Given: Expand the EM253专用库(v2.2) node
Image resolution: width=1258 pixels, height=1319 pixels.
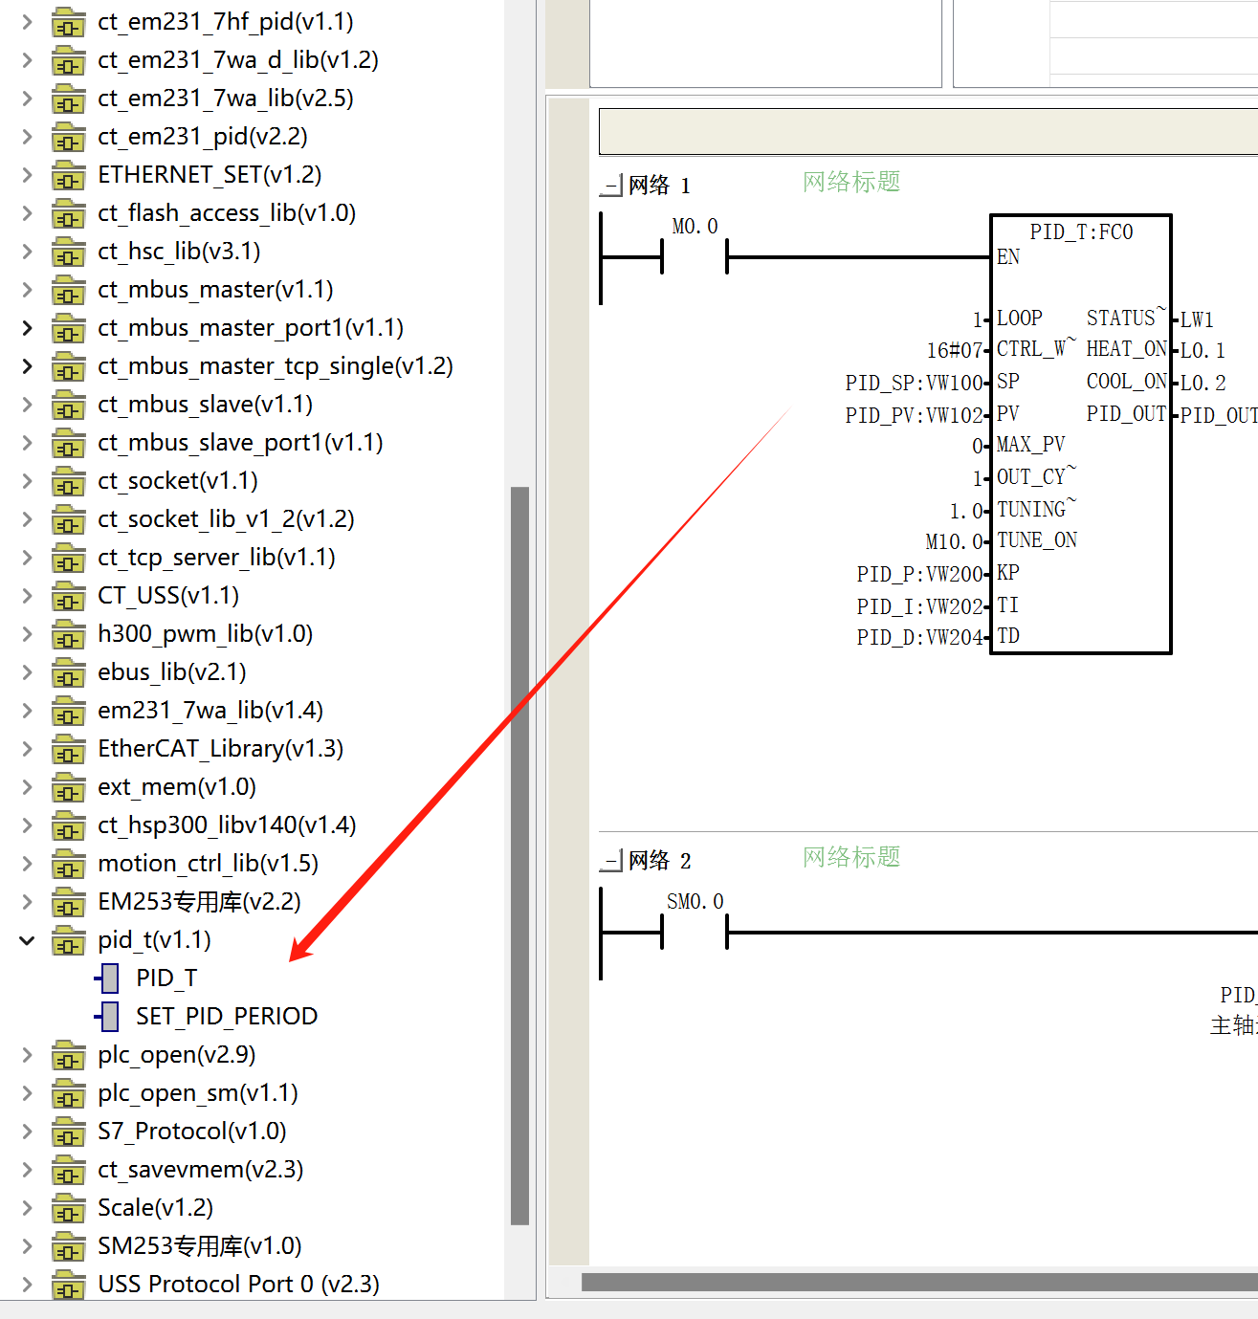Looking at the screenshot, I should tap(27, 902).
